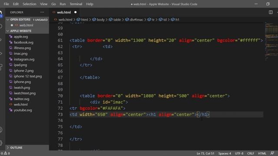Switch to the web.html editor tab

(x=64, y=12)
